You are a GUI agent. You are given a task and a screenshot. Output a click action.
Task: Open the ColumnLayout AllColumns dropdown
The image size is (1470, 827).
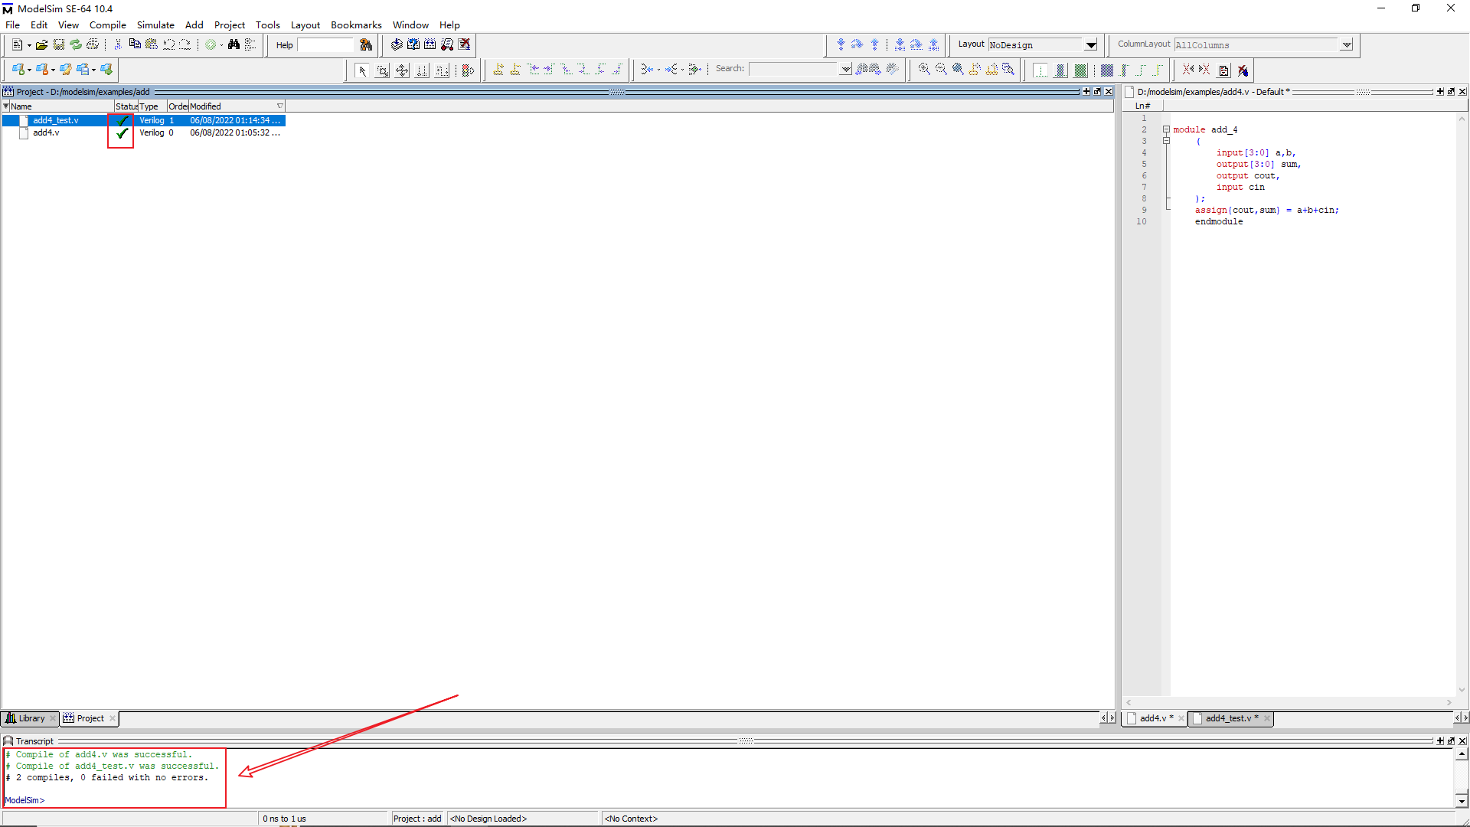pos(1347,45)
